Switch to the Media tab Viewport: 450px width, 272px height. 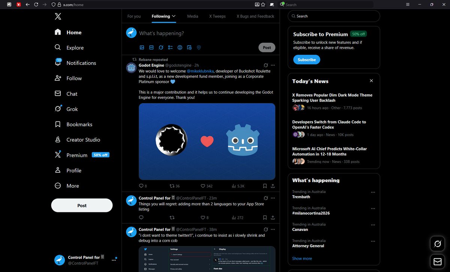(192, 16)
